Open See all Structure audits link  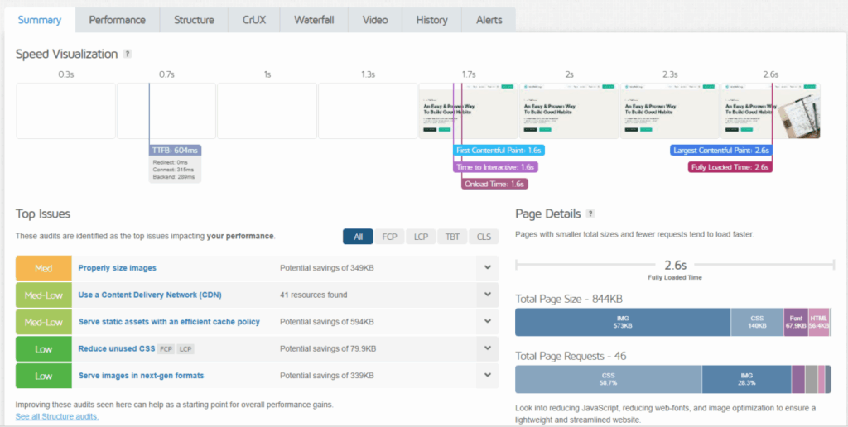click(57, 416)
